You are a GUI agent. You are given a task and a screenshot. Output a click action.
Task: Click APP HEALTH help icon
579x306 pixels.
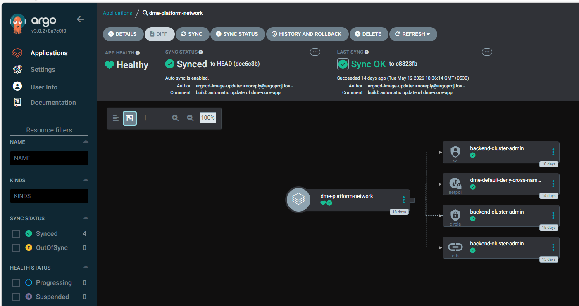[x=138, y=53]
